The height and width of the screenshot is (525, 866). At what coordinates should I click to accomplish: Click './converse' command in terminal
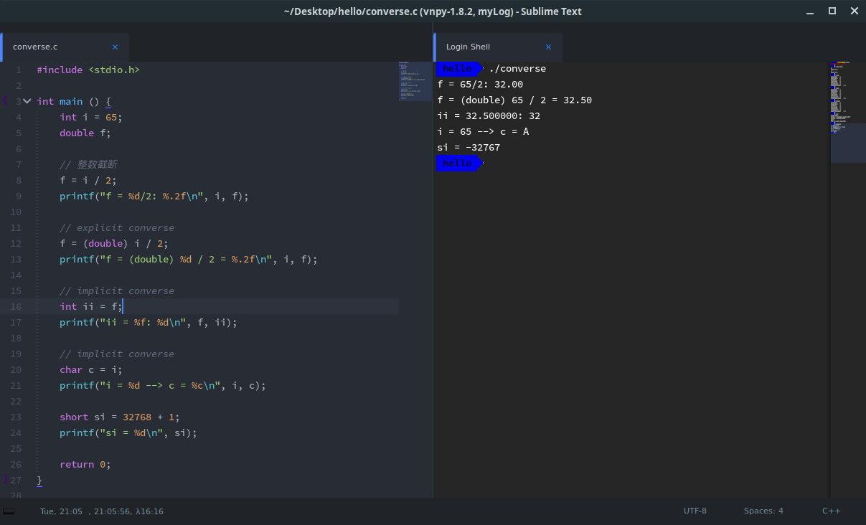pyautogui.click(x=517, y=68)
